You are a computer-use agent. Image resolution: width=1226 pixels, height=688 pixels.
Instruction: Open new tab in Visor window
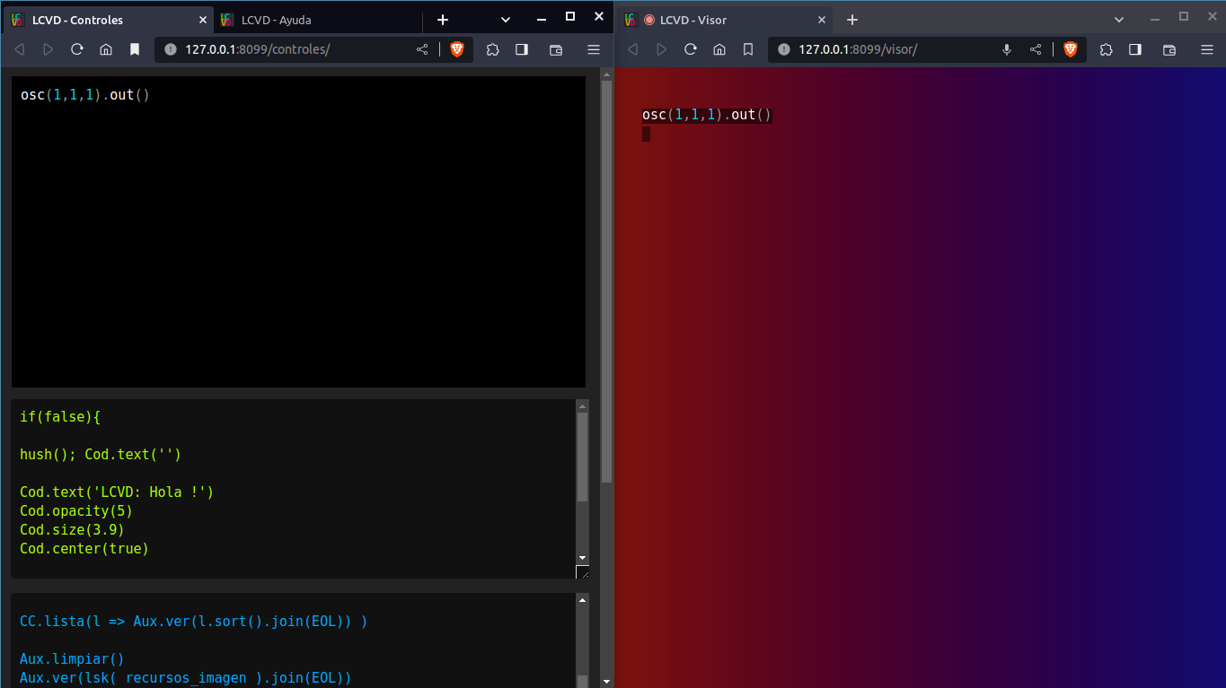click(852, 20)
